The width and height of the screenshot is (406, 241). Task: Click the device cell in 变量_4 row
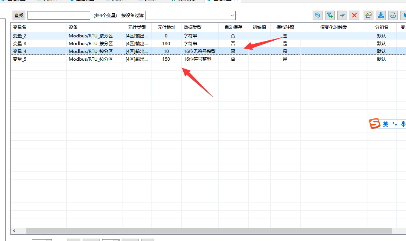tap(94, 51)
